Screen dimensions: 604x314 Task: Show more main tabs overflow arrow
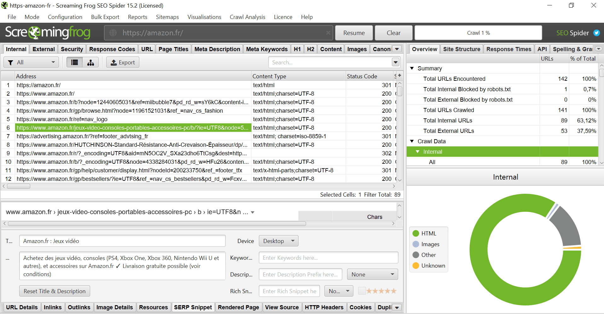[x=397, y=49]
